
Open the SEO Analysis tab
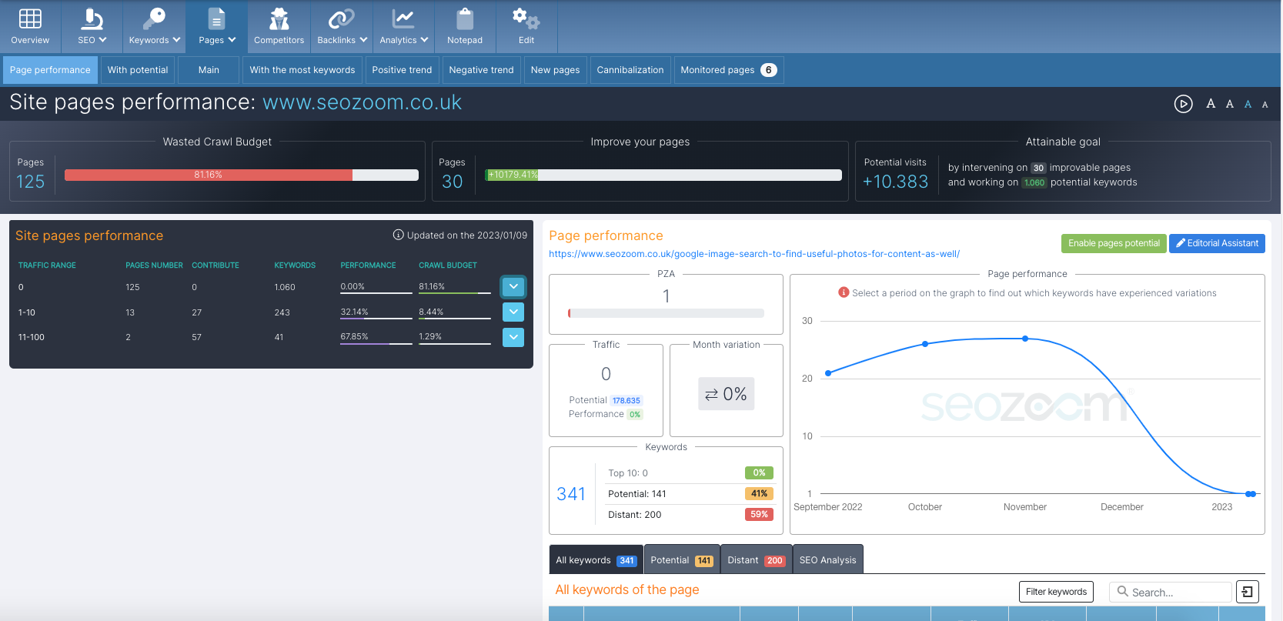pos(828,560)
